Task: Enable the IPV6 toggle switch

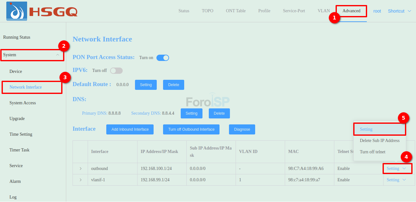Action: point(116,71)
